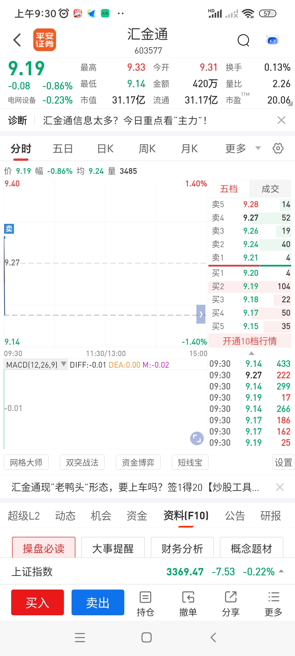Open the 老鸭头 promotion text link
This screenshot has height=656, width=295.
click(x=135, y=487)
